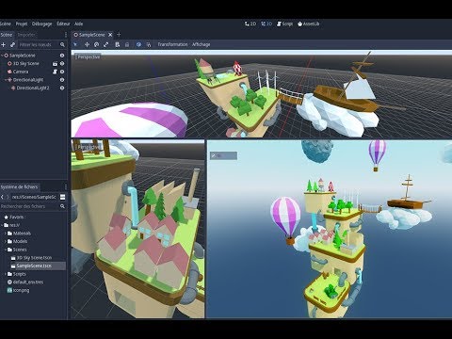Add a new scene tab with plus
452x339 pixels.
[x=119, y=35]
